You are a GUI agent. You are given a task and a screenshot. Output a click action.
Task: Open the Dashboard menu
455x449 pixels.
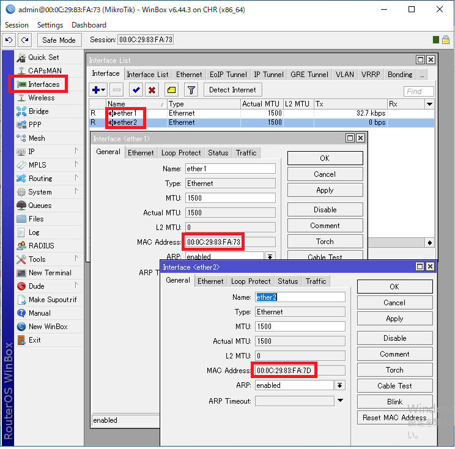89,25
